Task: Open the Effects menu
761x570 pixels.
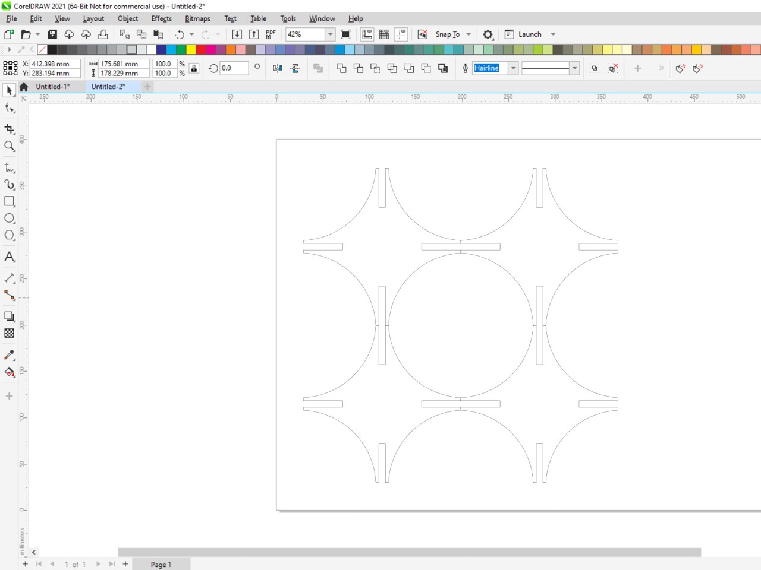Action: (161, 18)
